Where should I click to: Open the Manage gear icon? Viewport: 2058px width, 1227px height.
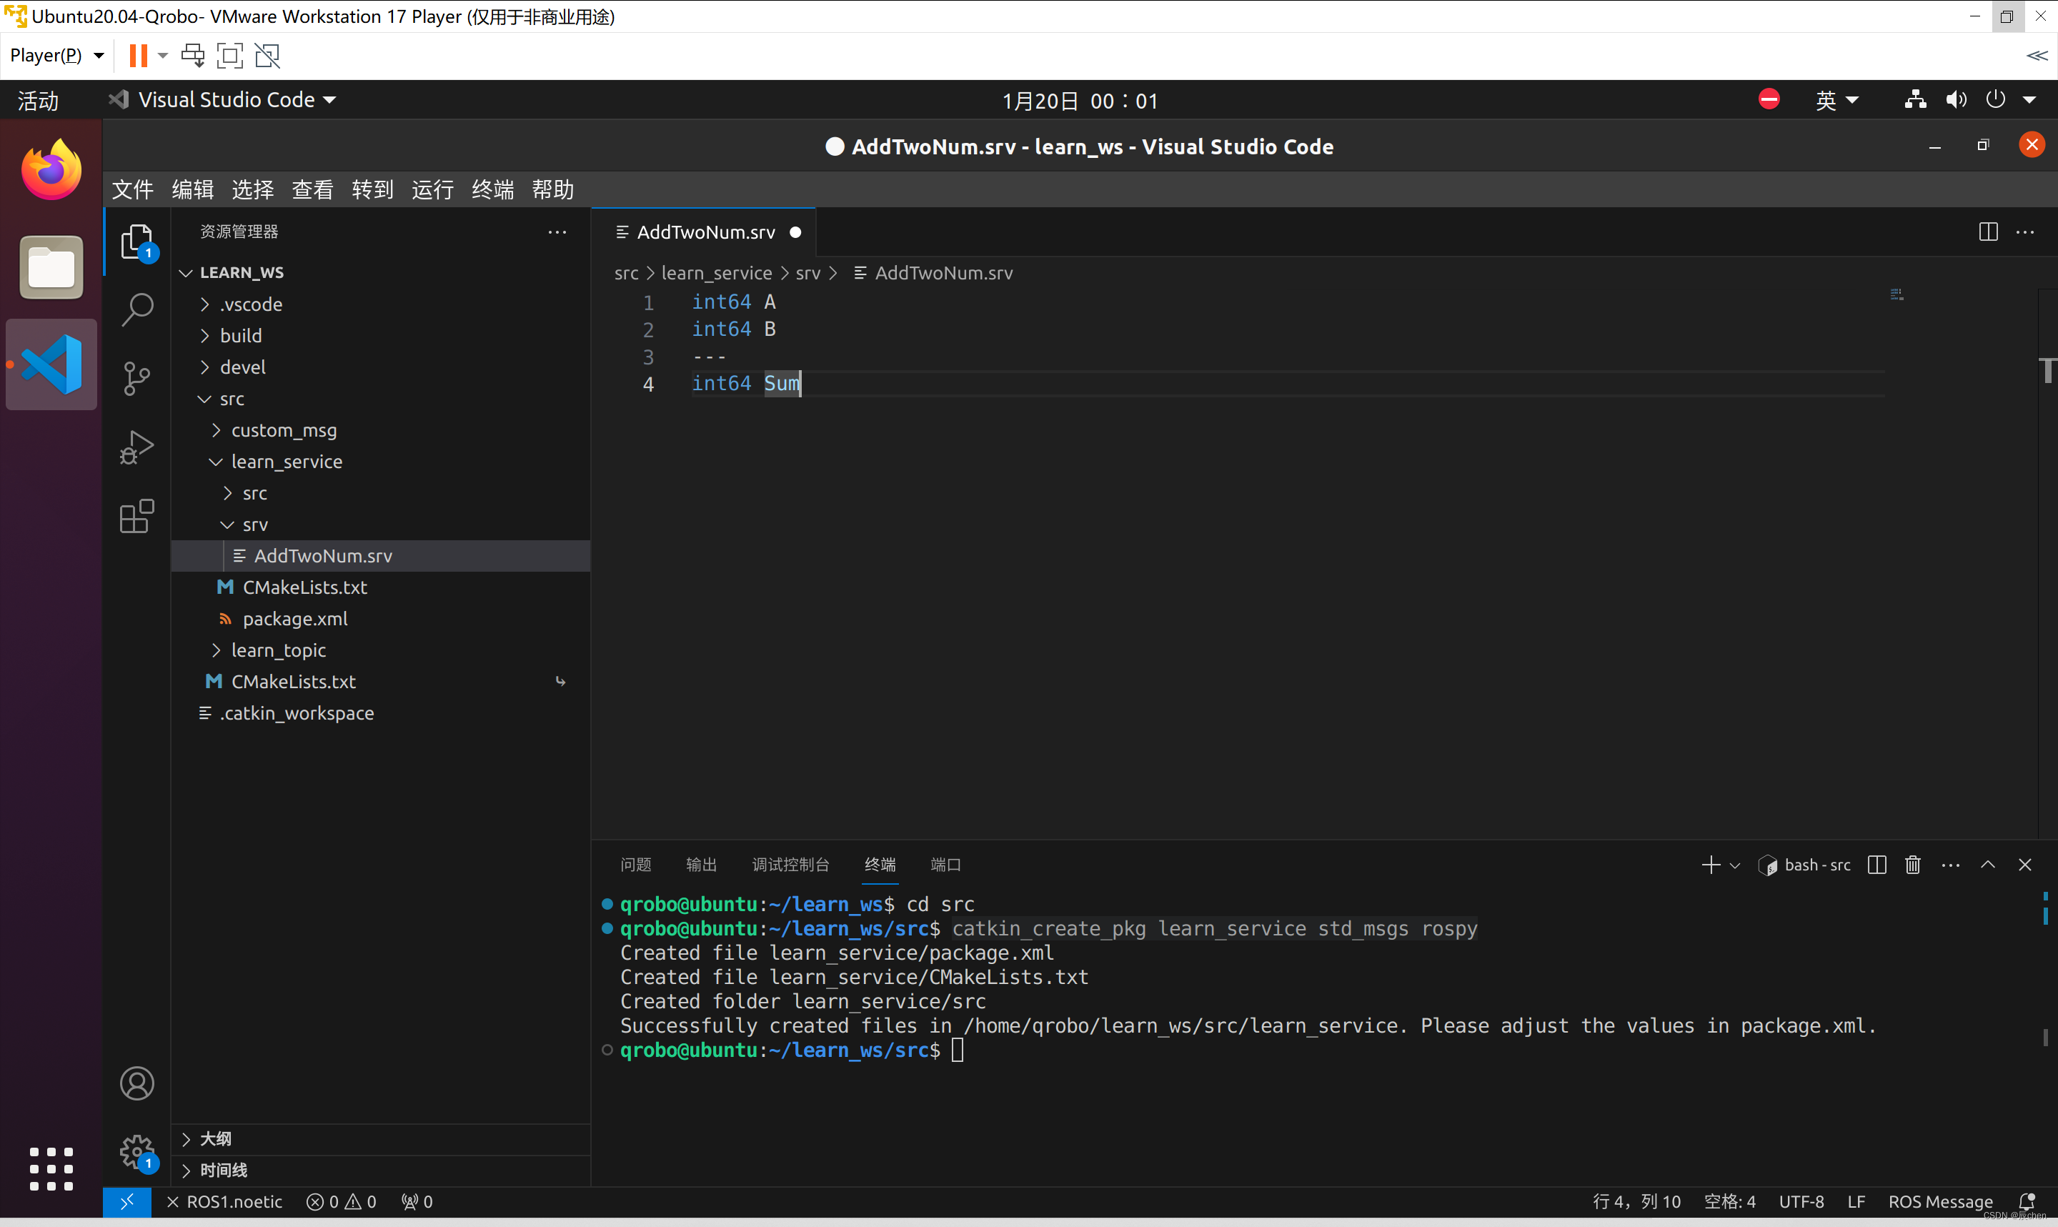(x=137, y=1152)
